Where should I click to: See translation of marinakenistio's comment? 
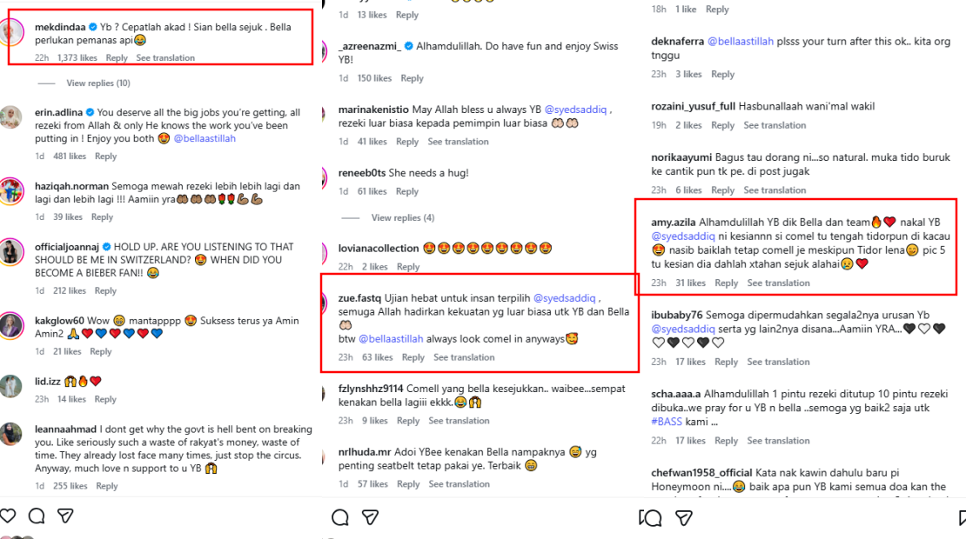click(x=458, y=142)
